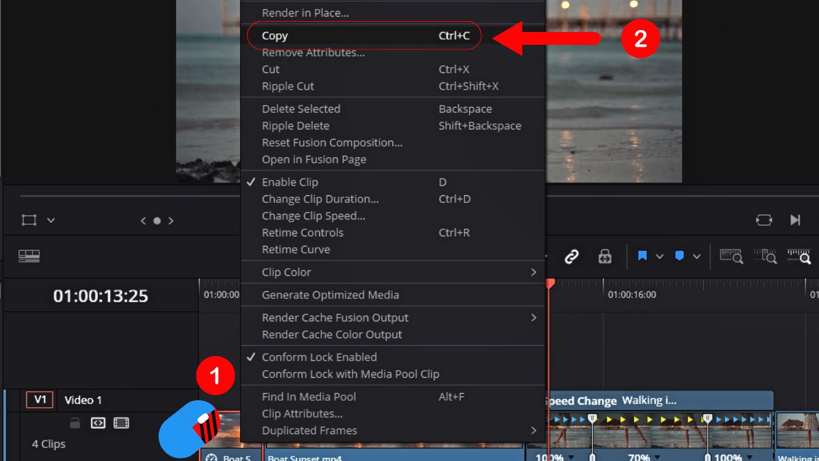Click Ripple Delete in the menu
819x461 pixels.
tap(295, 125)
